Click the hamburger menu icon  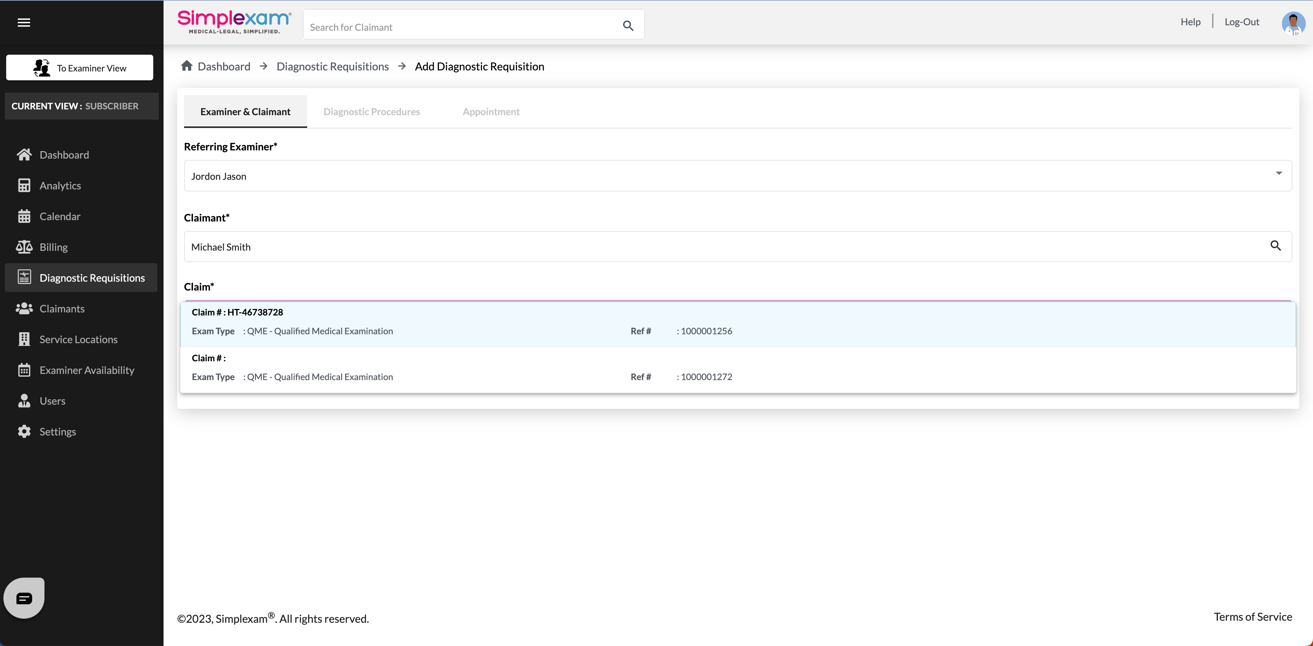(x=24, y=23)
